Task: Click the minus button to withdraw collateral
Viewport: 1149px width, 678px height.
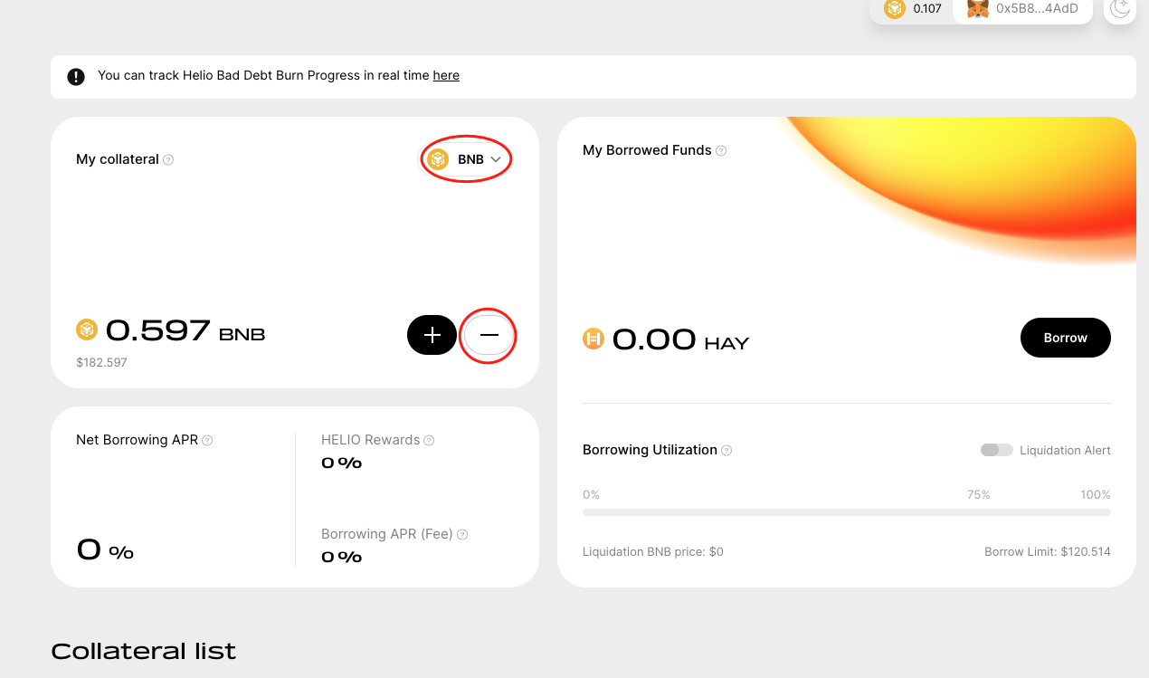Action: [489, 335]
